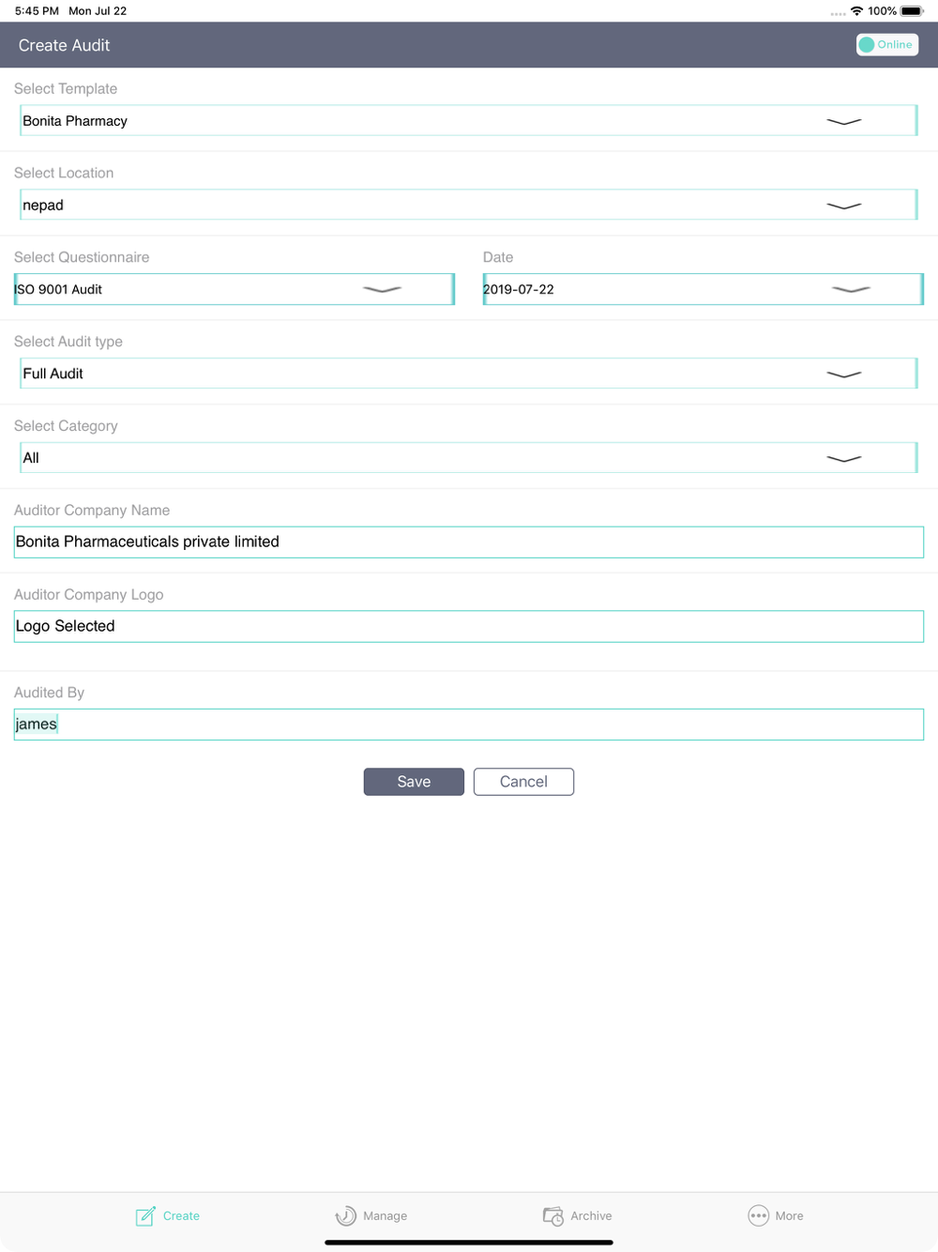Toggle the Online status switch
Viewport: 938px width, 1252px height.
tap(886, 45)
